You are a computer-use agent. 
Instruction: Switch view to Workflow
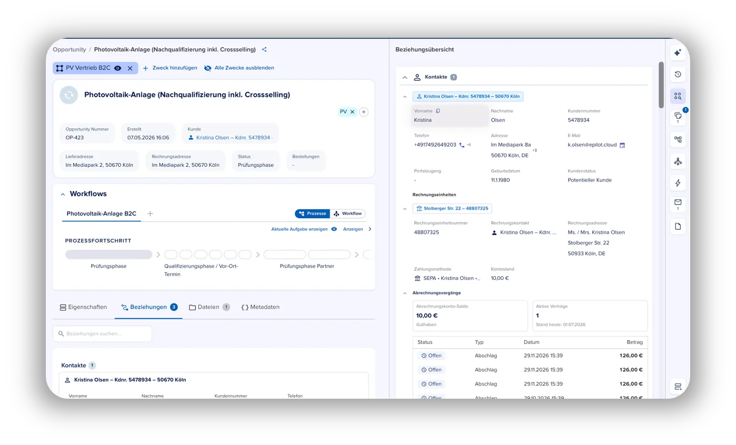tap(348, 214)
